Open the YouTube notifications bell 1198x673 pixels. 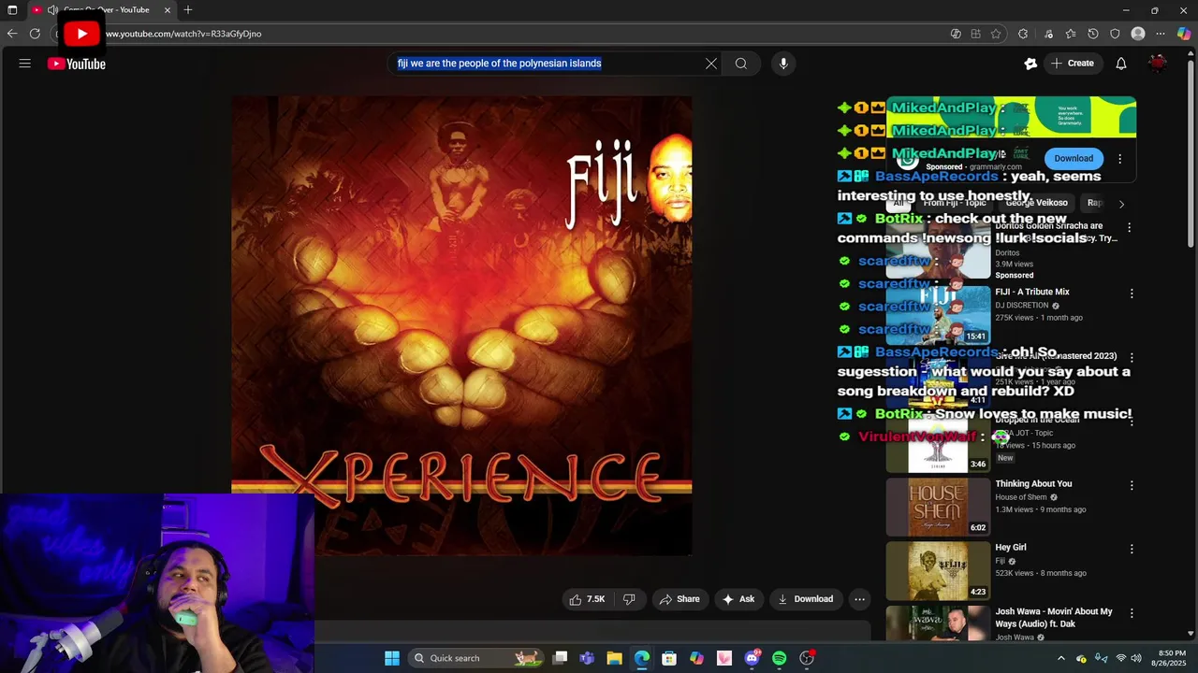(x=1121, y=64)
